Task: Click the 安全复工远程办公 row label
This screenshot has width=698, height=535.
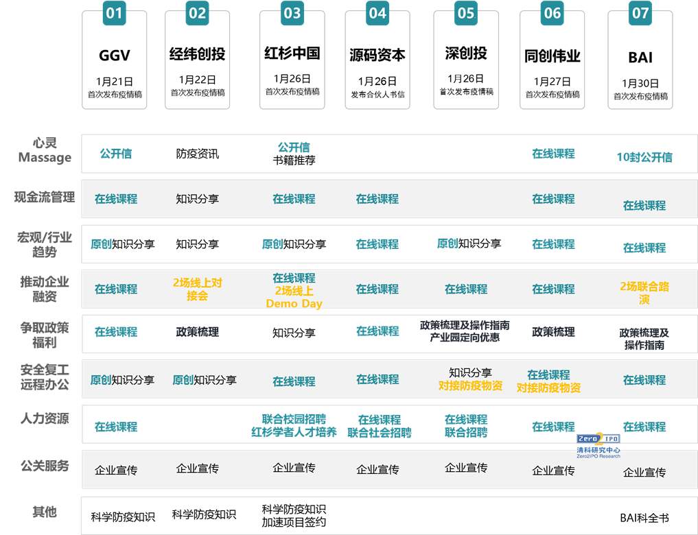Action: pos(45,377)
